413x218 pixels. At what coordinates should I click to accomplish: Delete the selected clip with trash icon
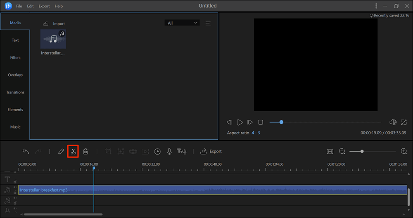click(85, 152)
